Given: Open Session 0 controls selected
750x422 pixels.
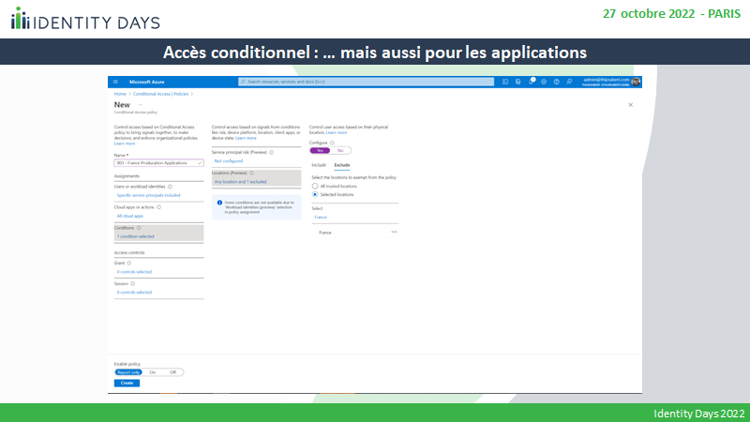Looking at the screenshot, I should (134, 293).
